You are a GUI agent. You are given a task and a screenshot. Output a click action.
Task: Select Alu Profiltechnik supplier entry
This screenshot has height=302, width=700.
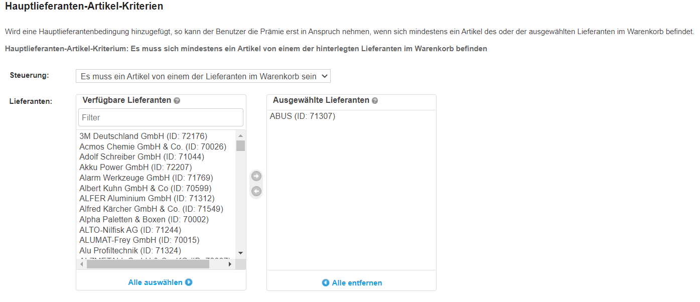coord(130,250)
